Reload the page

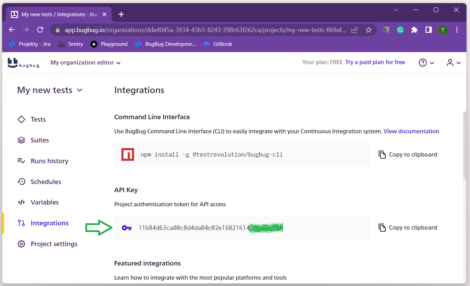(40, 30)
